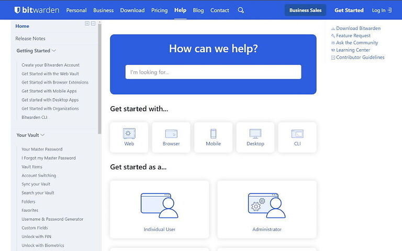Screen dimensions: 402x251
Task: Open Unlock with PIN article
Action: point(37,237)
